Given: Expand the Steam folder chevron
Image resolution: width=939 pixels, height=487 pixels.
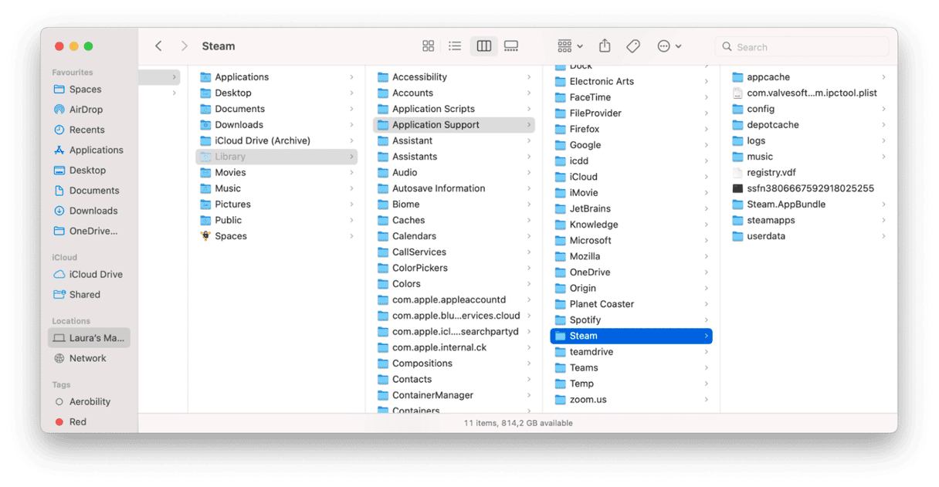Looking at the screenshot, I should pos(707,336).
